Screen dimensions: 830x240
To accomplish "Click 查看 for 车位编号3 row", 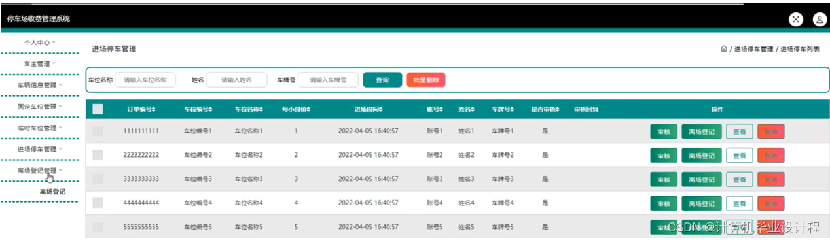I will [740, 179].
